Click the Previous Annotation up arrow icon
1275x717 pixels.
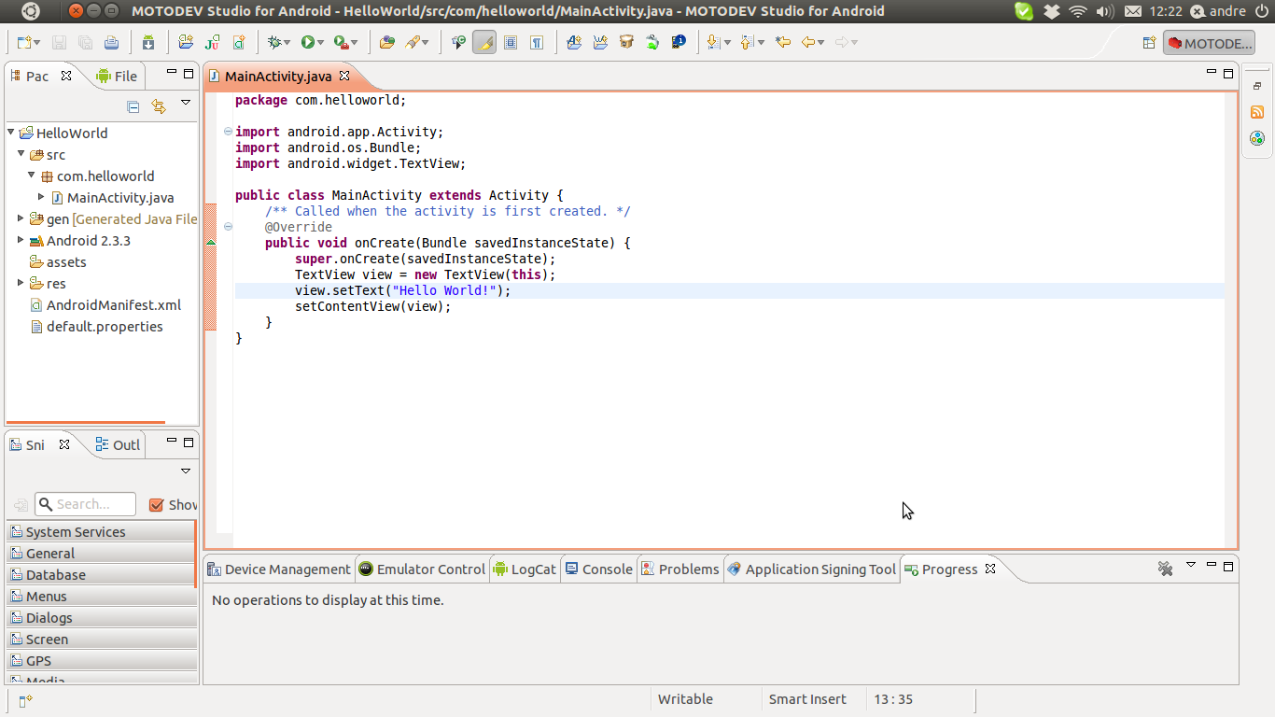click(747, 42)
